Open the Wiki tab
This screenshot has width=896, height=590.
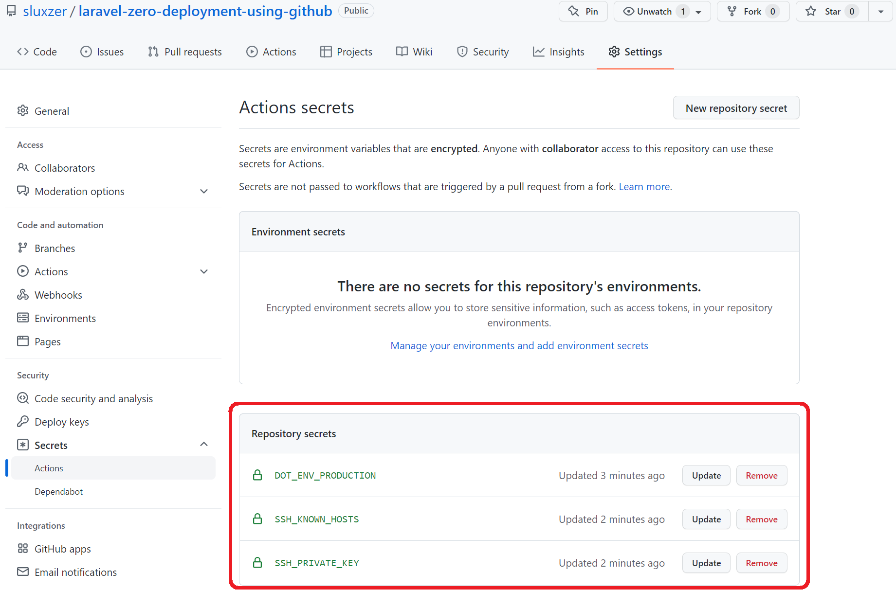pos(414,52)
